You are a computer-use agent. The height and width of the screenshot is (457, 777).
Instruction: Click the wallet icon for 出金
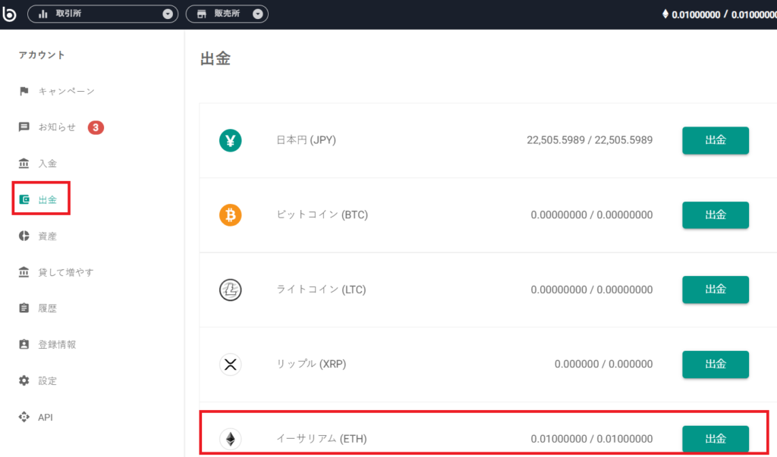(24, 199)
